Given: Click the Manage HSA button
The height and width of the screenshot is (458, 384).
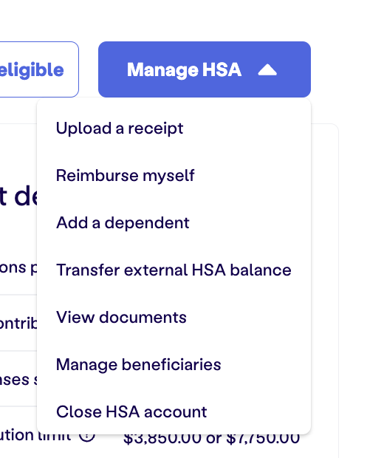Looking at the screenshot, I should (x=205, y=69).
